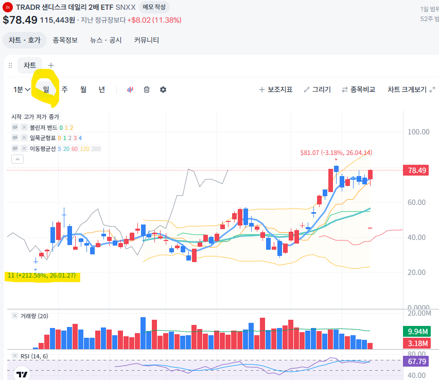Click the 이동평균선 legend label
Viewport: 439px width, 380px height.
pyautogui.click(x=43, y=149)
